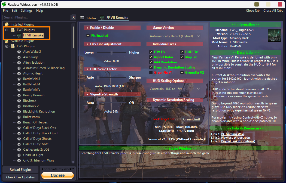Toggle the Fix Enabled checkbox
286x183 pixels.
tap(88, 36)
